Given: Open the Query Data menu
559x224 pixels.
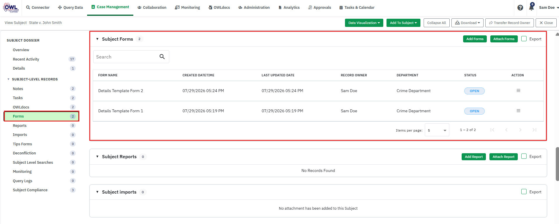Looking at the screenshot, I should click(x=70, y=8).
